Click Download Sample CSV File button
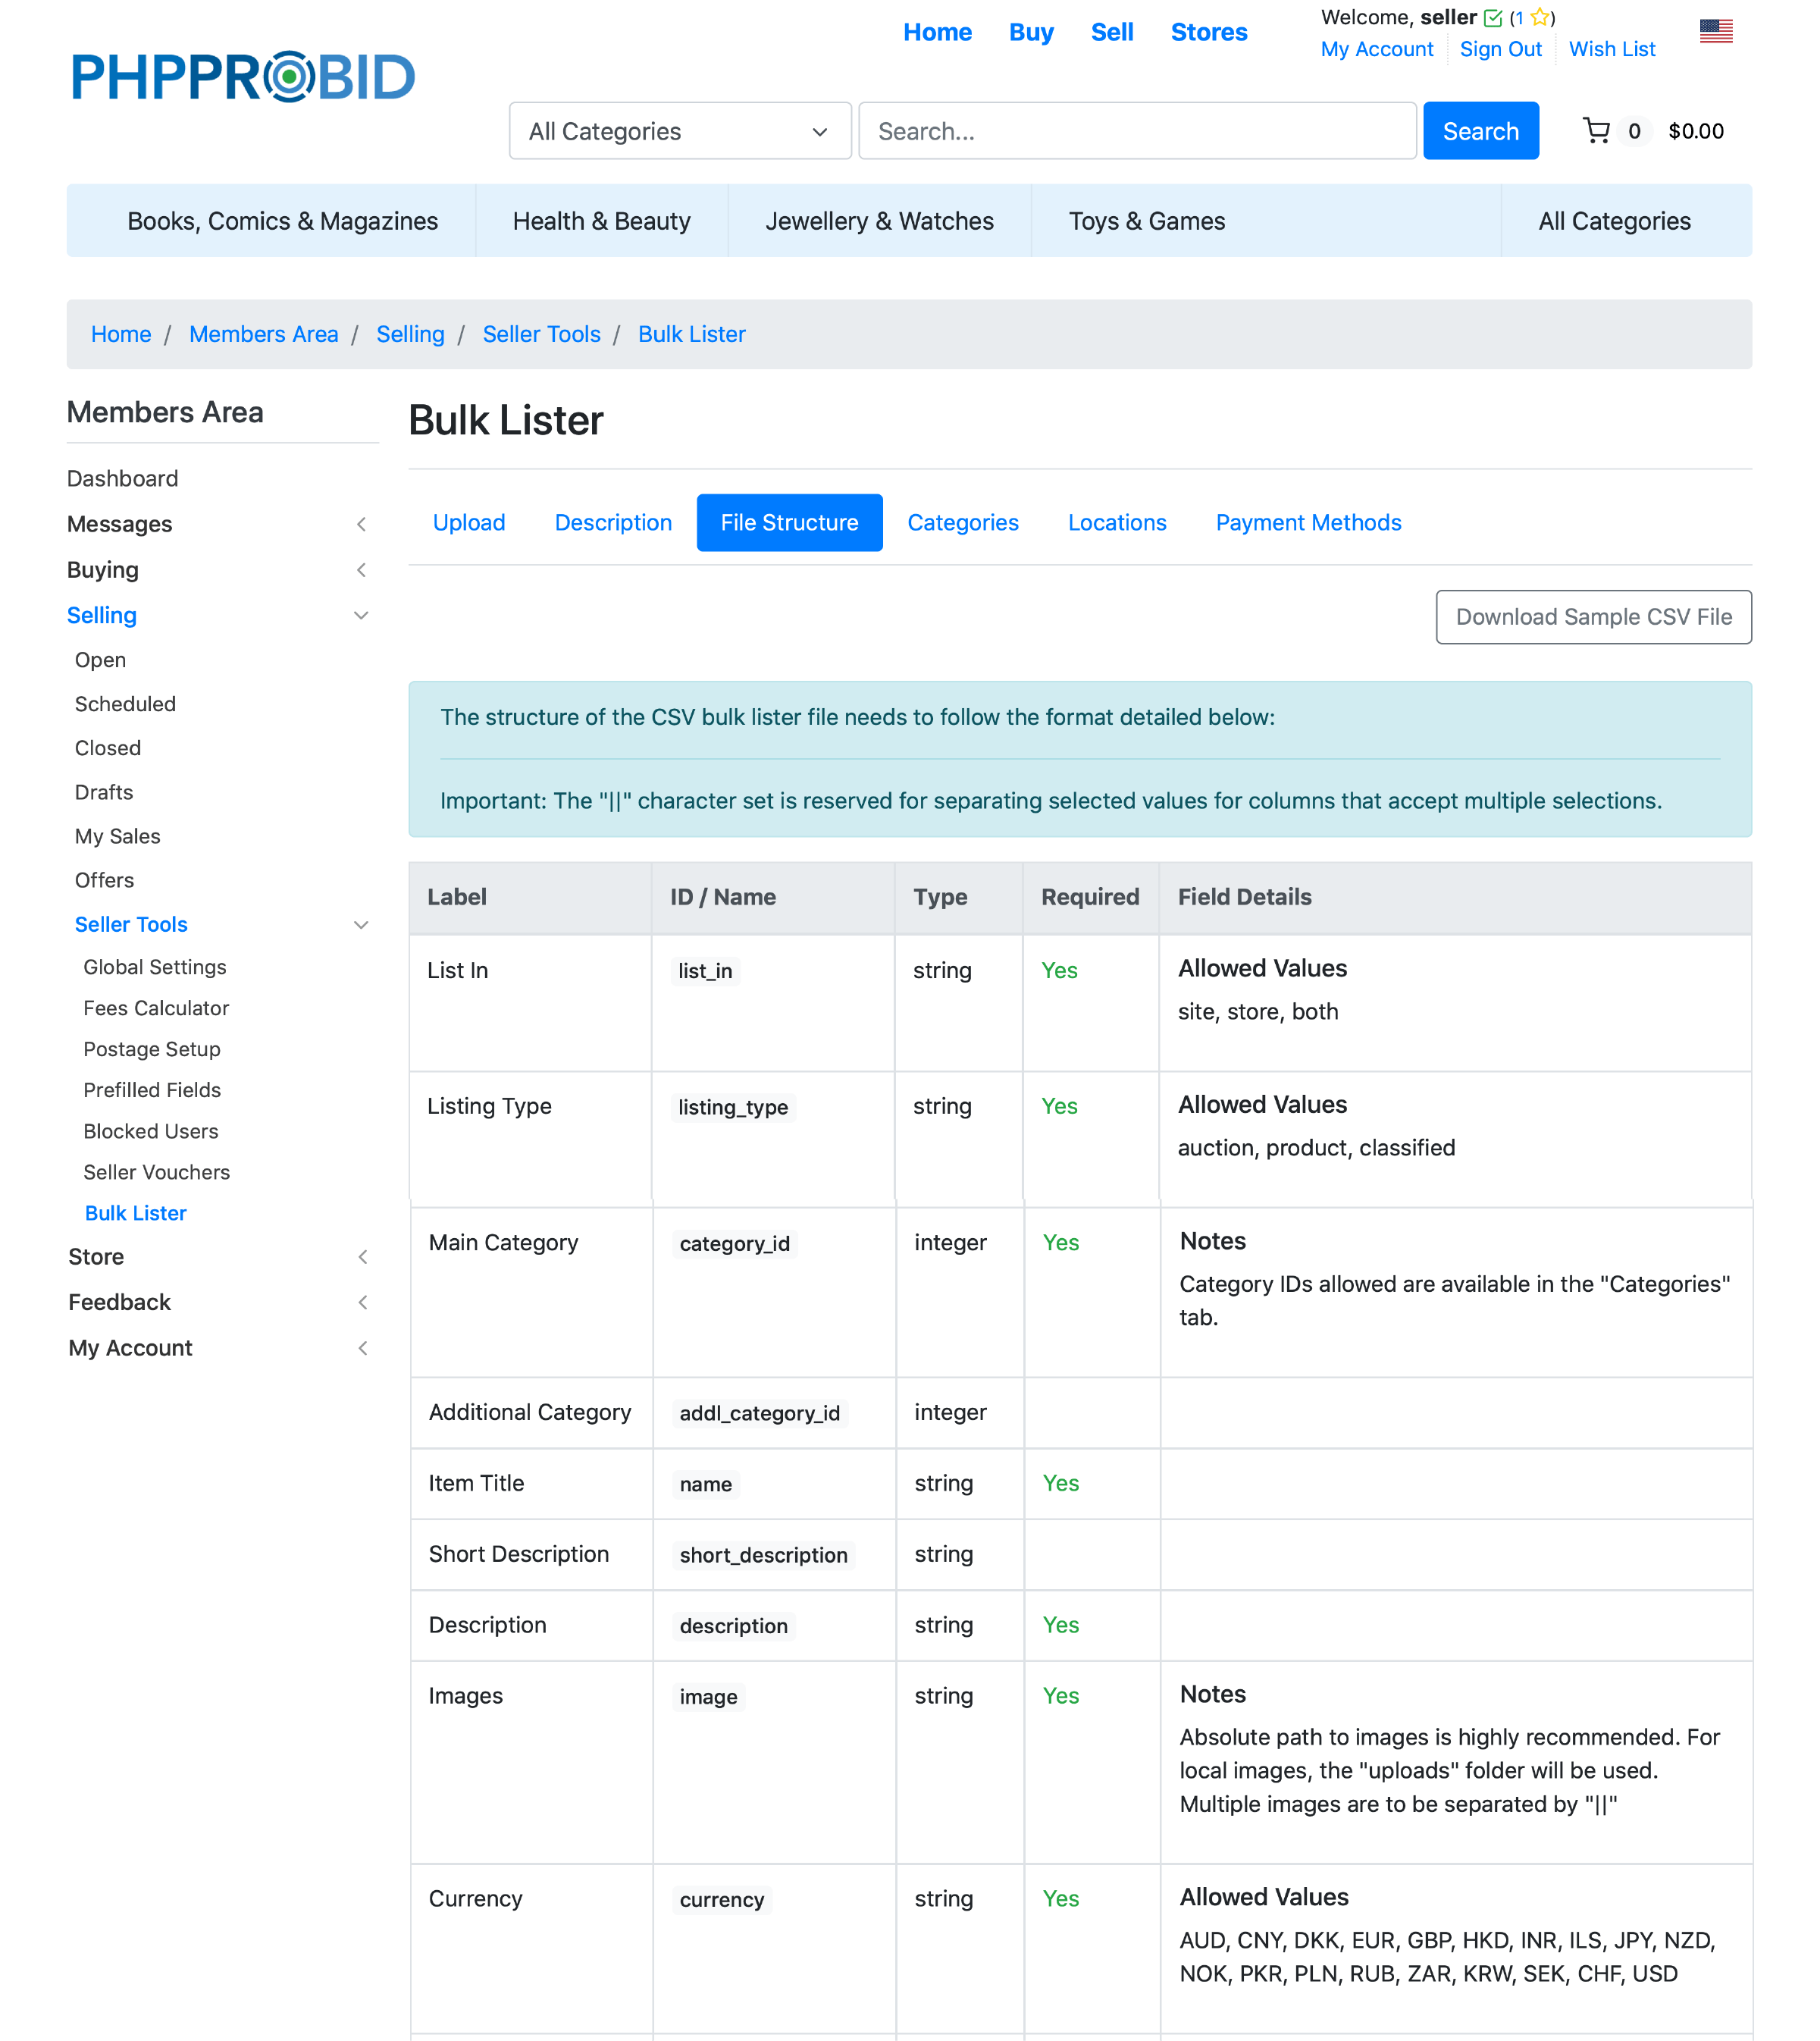Image resolution: width=1820 pixels, height=2041 pixels. (x=1593, y=617)
